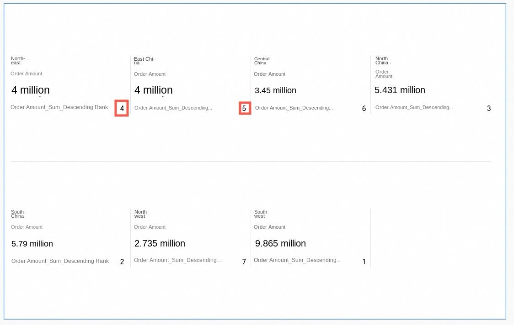514x325 pixels.
Task: Click the Southwest region label
Action: [261, 214]
